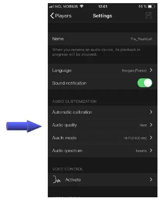
Task: Expand Language options via its chevron
Action: pos(151,70)
